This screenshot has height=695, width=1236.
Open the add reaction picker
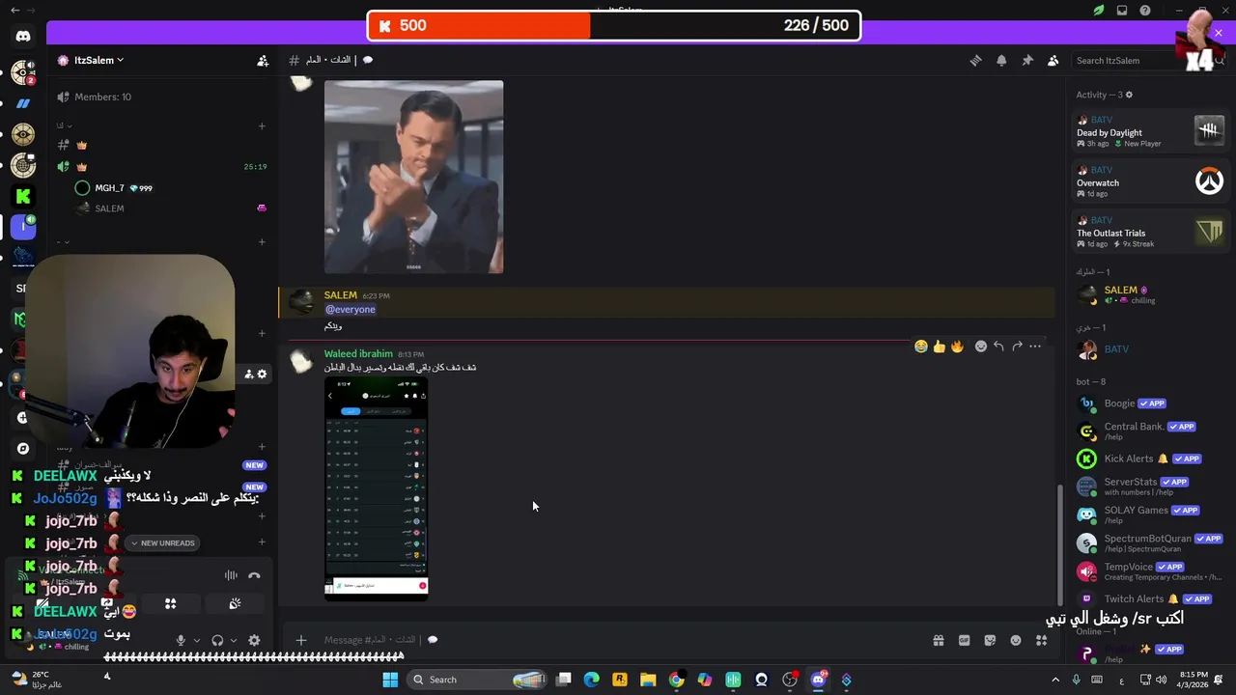(981, 347)
